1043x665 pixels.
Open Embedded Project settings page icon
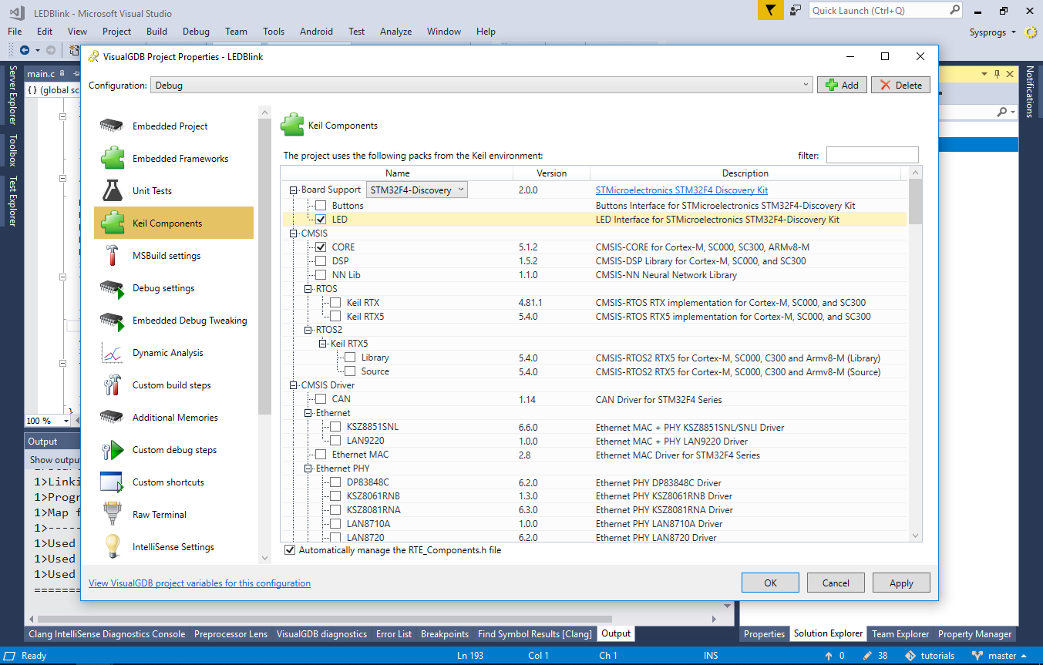coord(112,126)
